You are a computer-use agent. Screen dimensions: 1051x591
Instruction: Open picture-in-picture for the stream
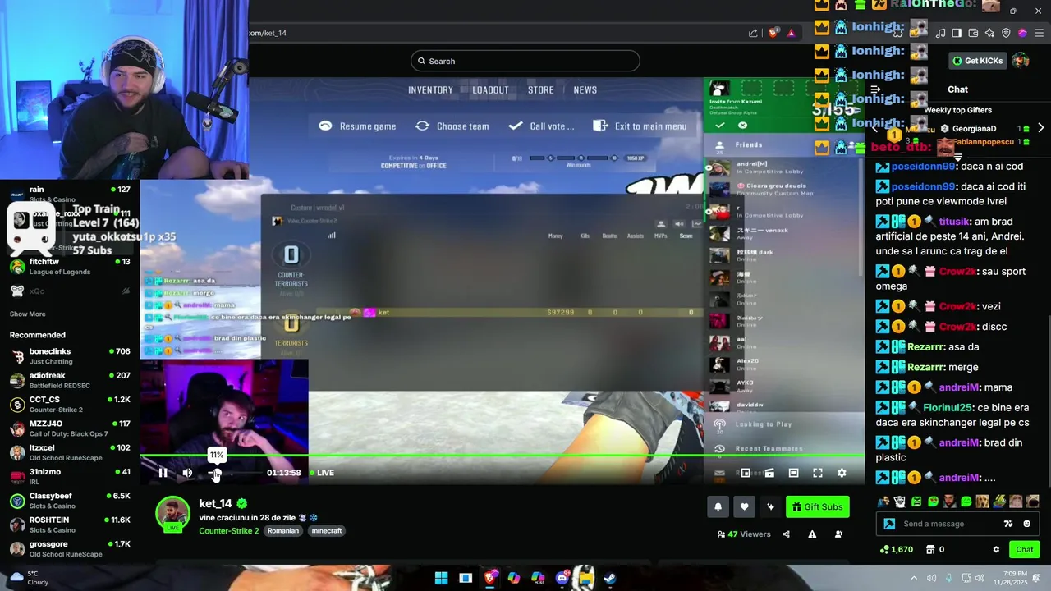[746, 473]
